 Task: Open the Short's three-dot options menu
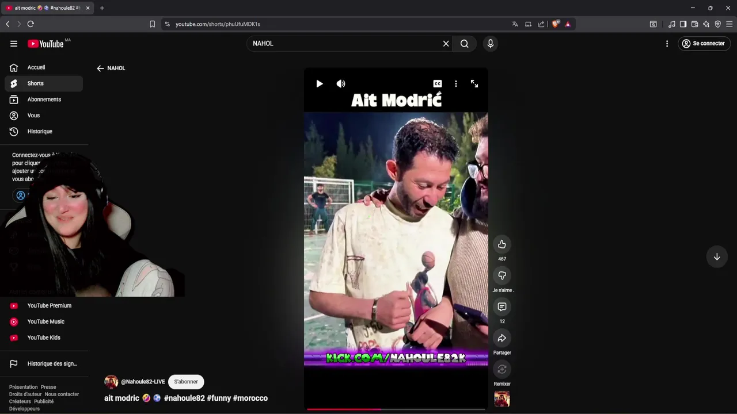[x=456, y=84]
